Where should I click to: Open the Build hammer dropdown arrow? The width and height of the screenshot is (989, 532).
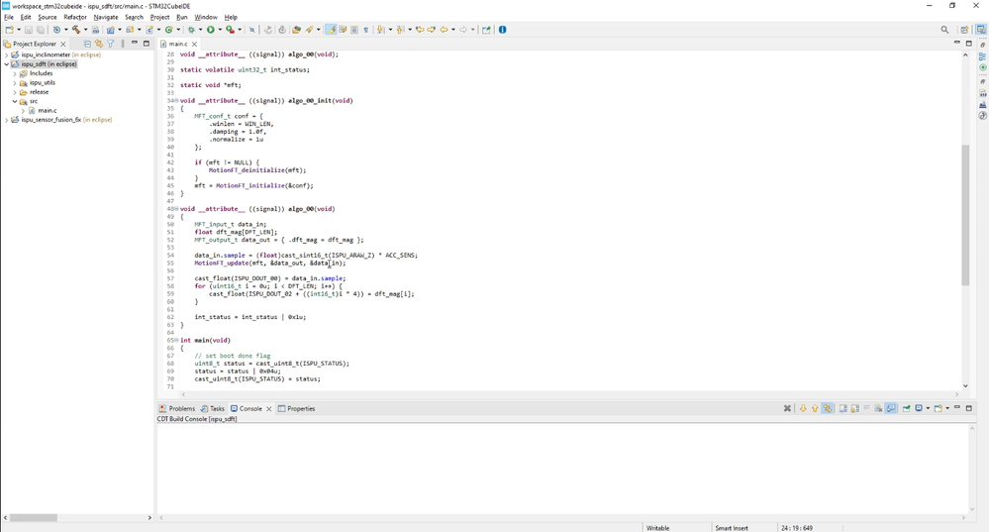pos(85,30)
